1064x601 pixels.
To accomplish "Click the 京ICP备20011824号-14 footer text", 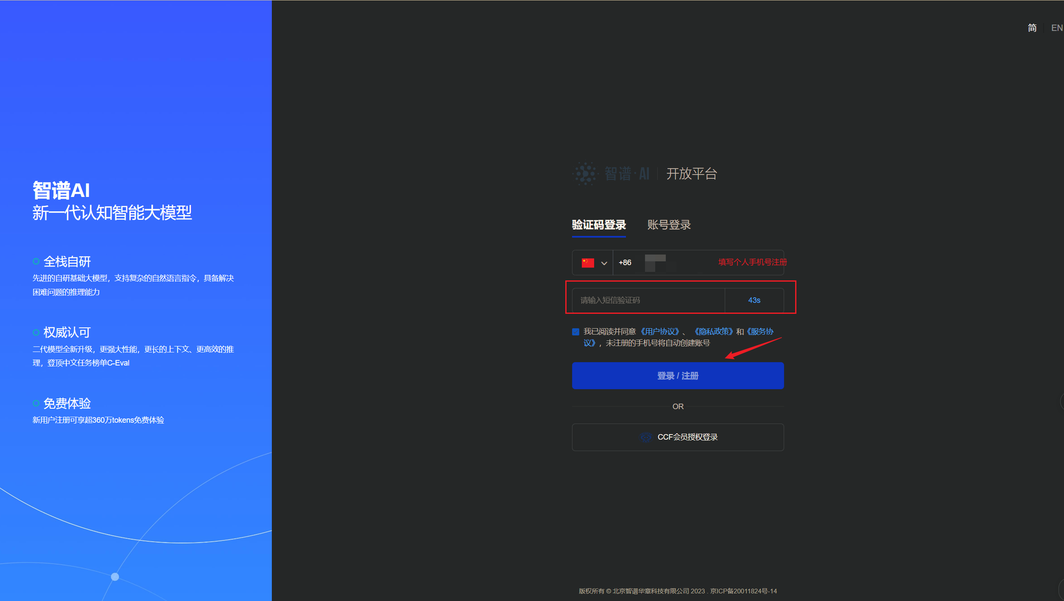I will (x=743, y=591).
